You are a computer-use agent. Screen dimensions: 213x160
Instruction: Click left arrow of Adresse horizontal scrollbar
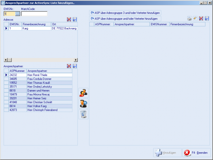pyautogui.click(x=6, y=60)
